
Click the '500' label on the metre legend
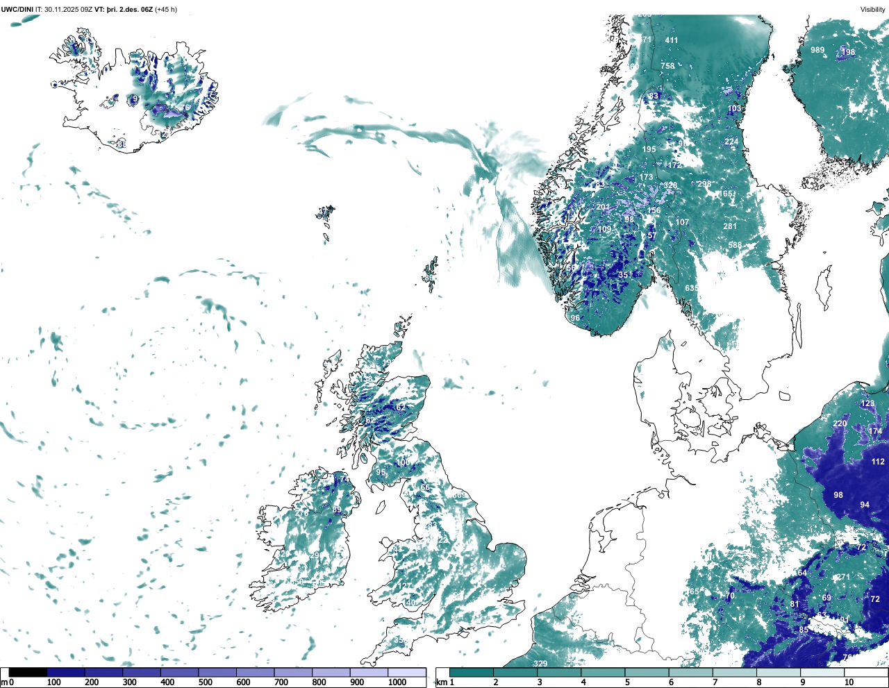tap(205, 682)
